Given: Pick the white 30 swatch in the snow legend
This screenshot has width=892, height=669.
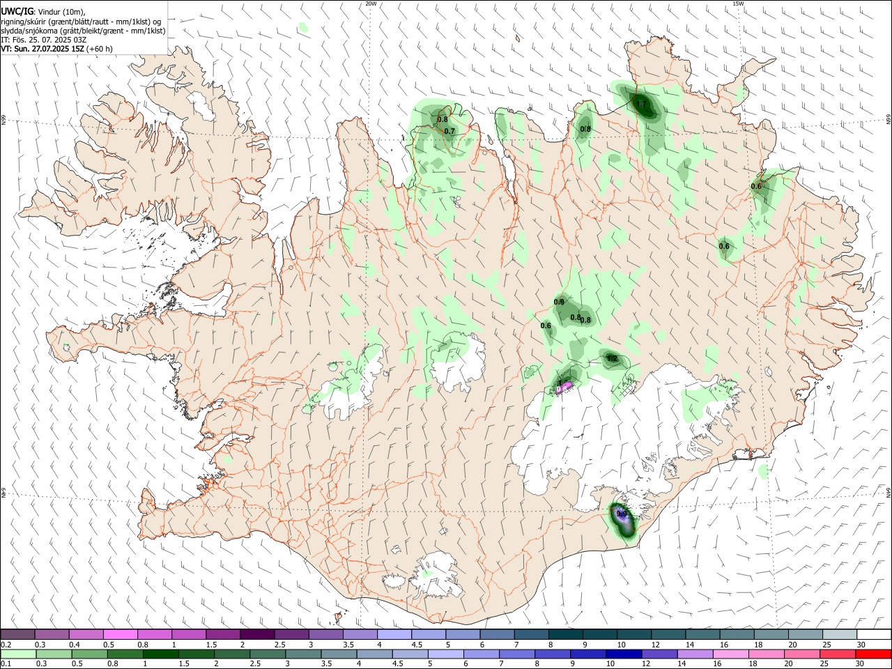Looking at the screenshot, I should click(x=874, y=634).
